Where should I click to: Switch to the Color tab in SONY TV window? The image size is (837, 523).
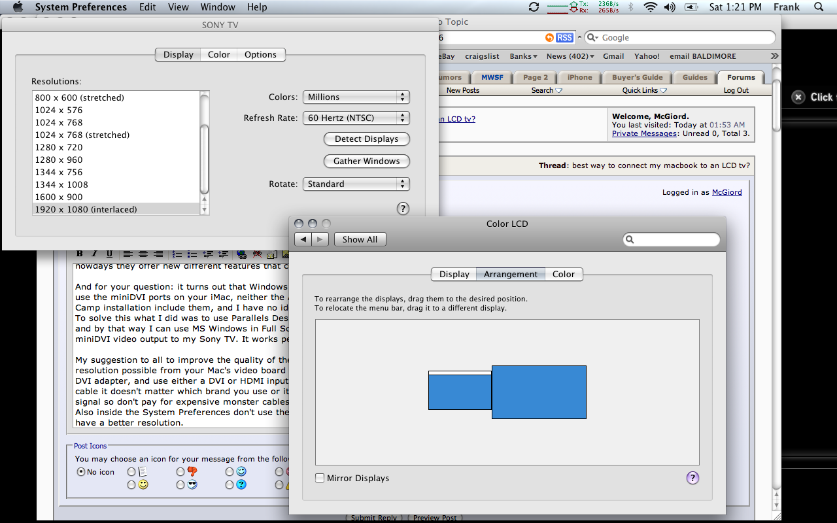tap(219, 55)
